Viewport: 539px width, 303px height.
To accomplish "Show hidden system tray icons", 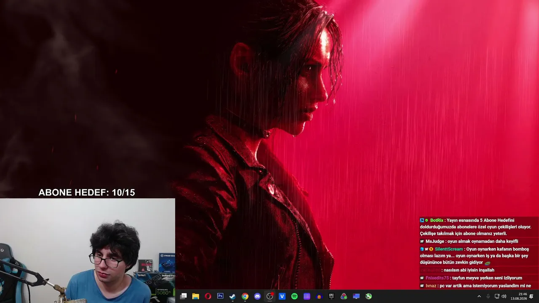I will pyautogui.click(x=479, y=296).
